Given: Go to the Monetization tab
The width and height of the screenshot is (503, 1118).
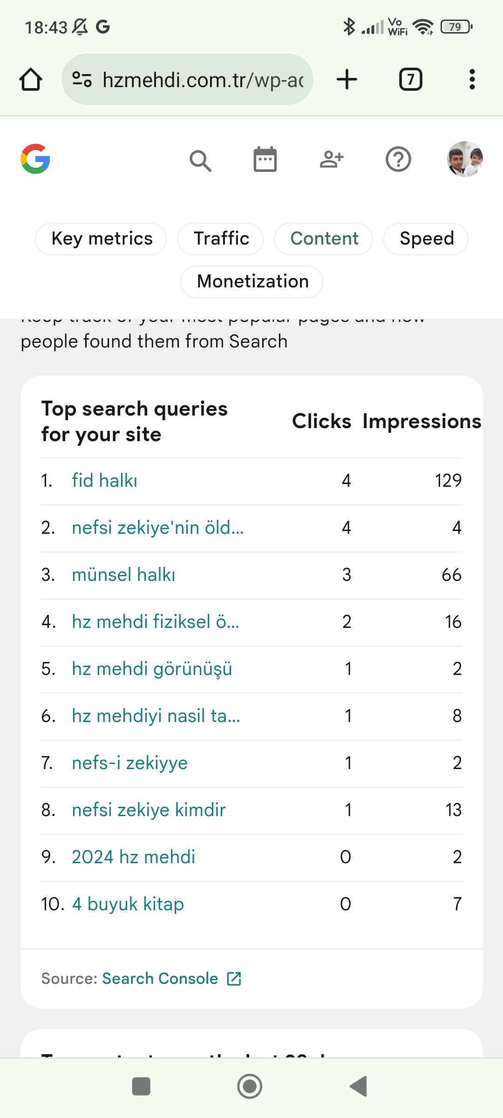Looking at the screenshot, I should 252,282.
